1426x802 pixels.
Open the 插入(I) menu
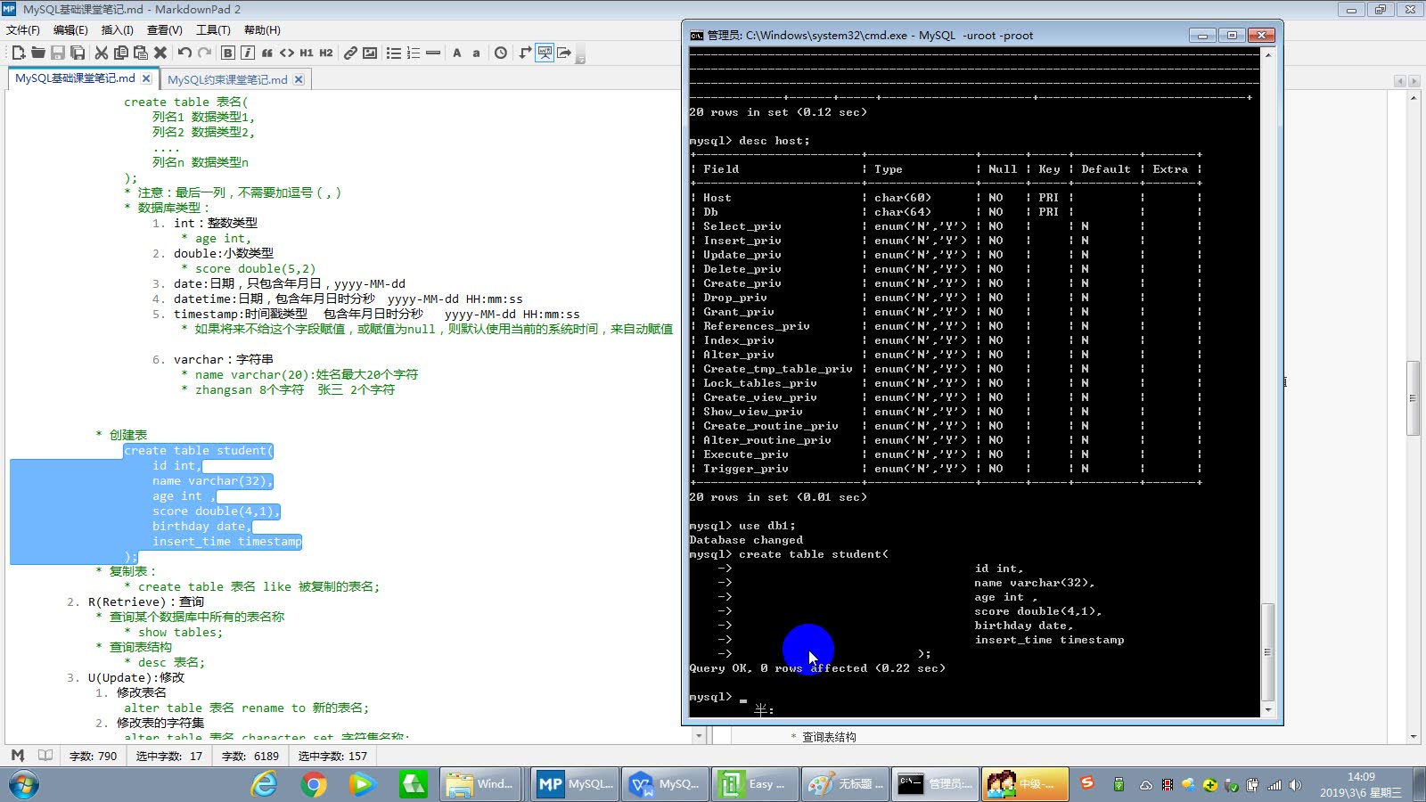117,29
